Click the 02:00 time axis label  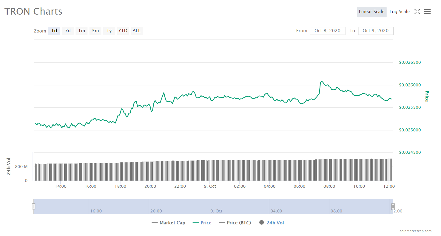(240, 186)
